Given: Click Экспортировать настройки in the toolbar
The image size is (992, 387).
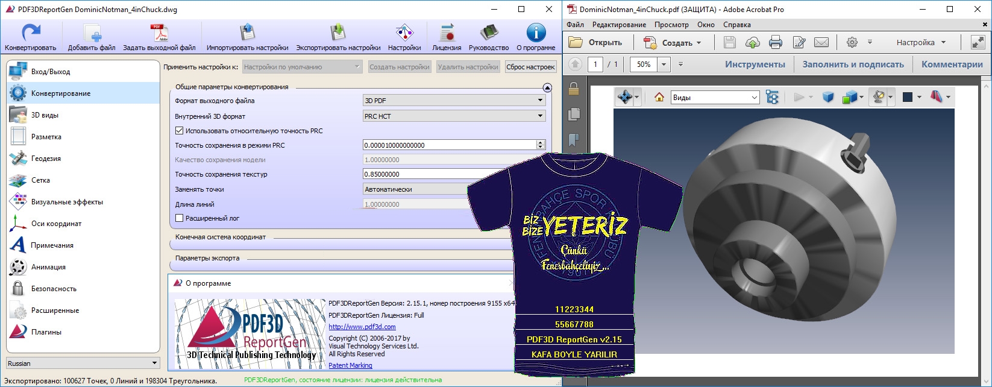Looking at the screenshot, I should [338, 37].
